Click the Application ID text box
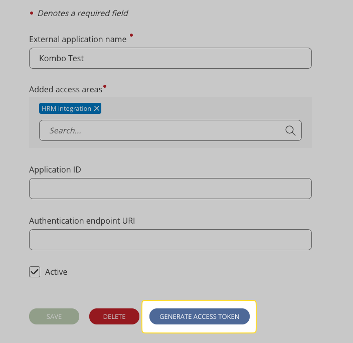The width and height of the screenshot is (353, 343). coord(170,189)
